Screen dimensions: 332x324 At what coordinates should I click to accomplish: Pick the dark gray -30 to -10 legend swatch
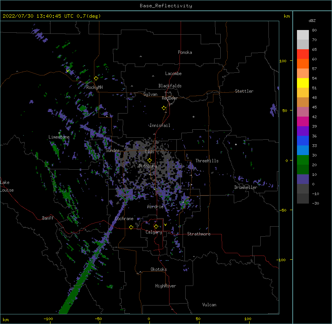[303, 199]
